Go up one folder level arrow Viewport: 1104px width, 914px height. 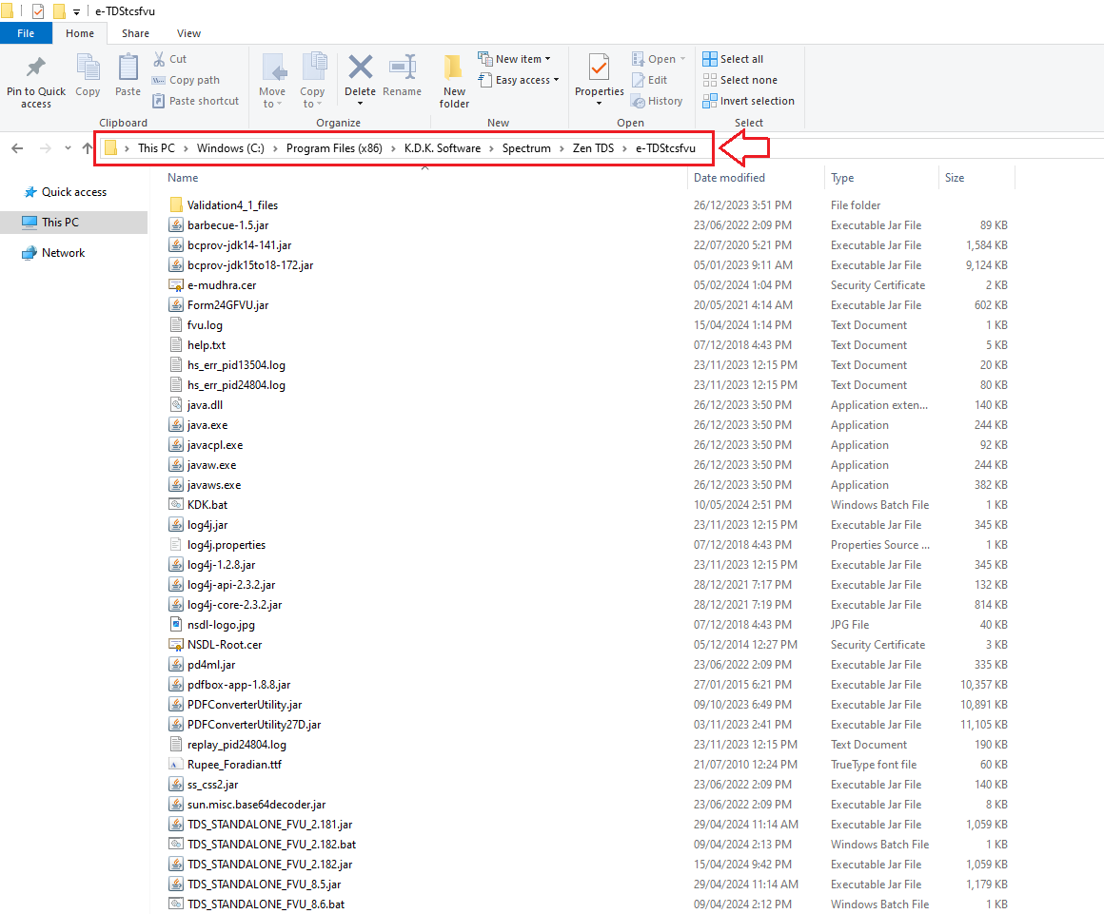pos(88,148)
